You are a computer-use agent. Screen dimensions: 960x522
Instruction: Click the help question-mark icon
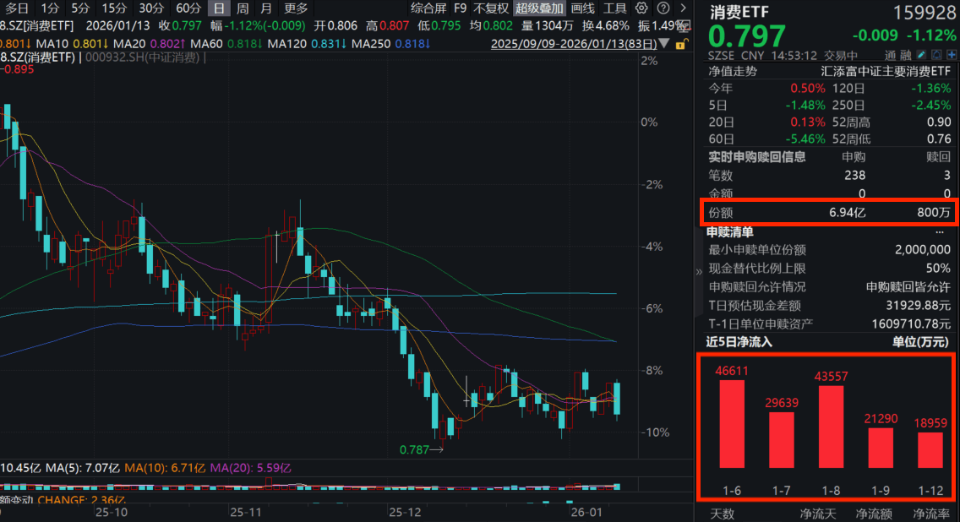coord(663,8)
